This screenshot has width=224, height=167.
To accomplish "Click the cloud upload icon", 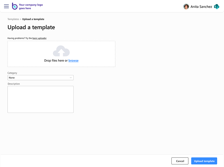I will pyautogui.click(x=61, y=51).
